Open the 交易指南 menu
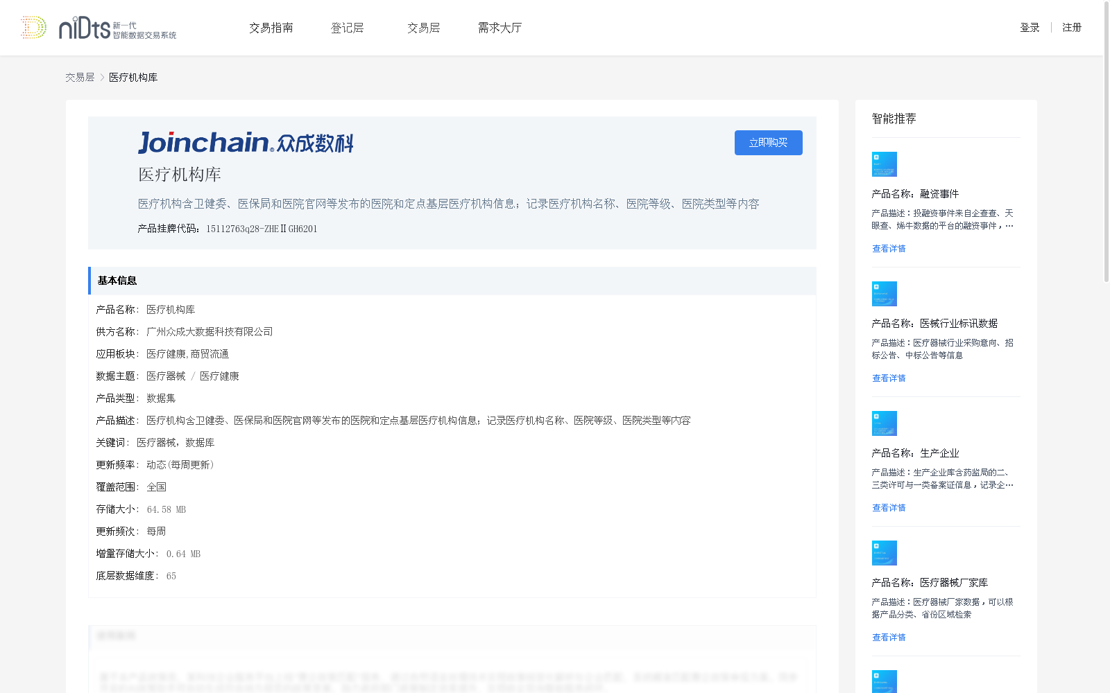 pyautogui.click(x=271, y=28)
